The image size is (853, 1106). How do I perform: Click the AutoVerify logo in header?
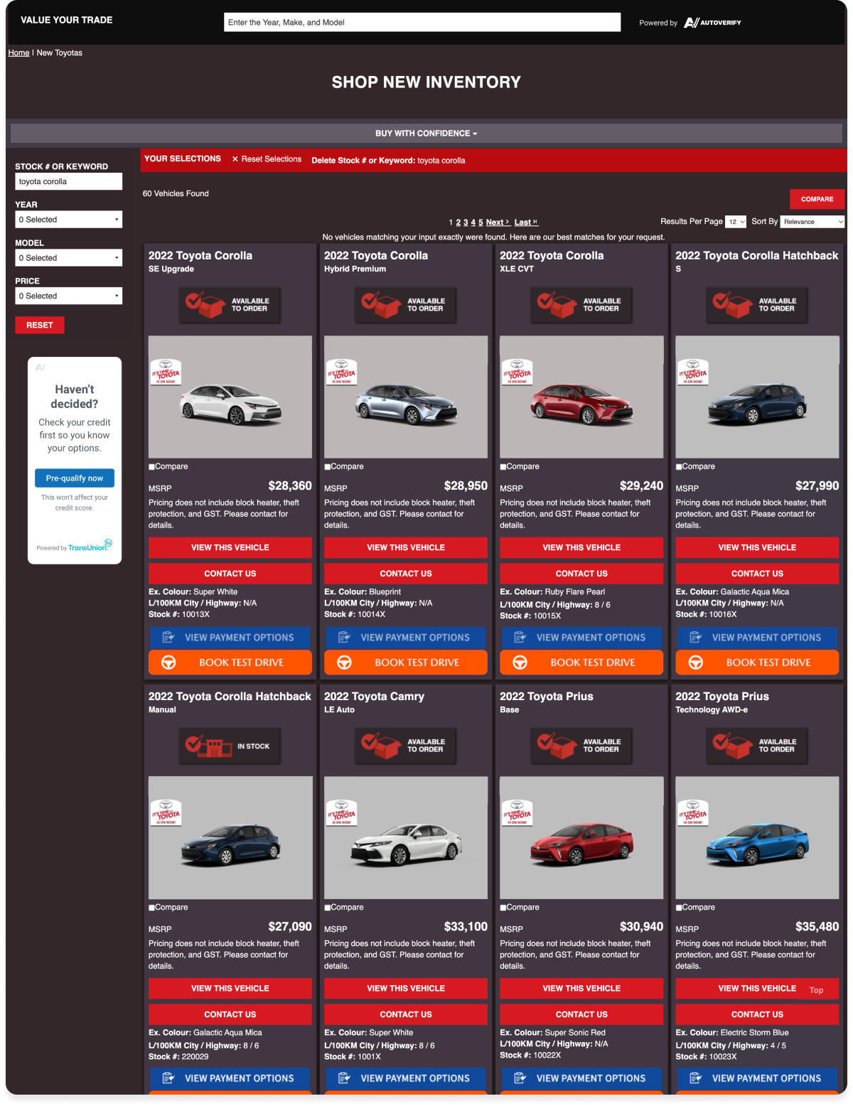pos(712,23)
